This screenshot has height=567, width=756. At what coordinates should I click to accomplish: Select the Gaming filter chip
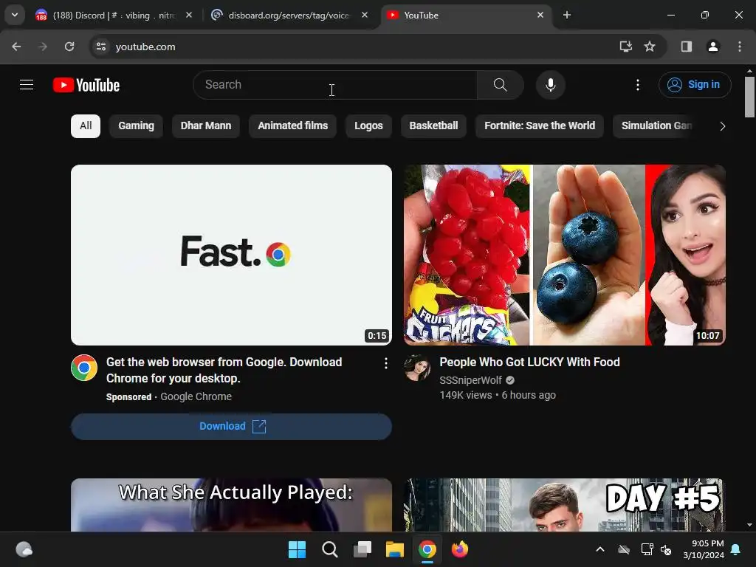coord(136,126)
